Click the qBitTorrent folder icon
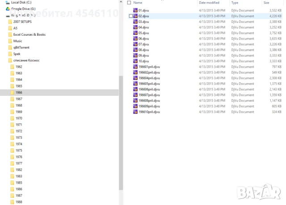The image size is (286, 205). point(10,48)
